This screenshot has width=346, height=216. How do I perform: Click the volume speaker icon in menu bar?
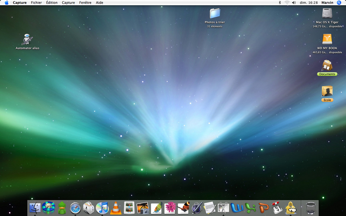point(294,3)
